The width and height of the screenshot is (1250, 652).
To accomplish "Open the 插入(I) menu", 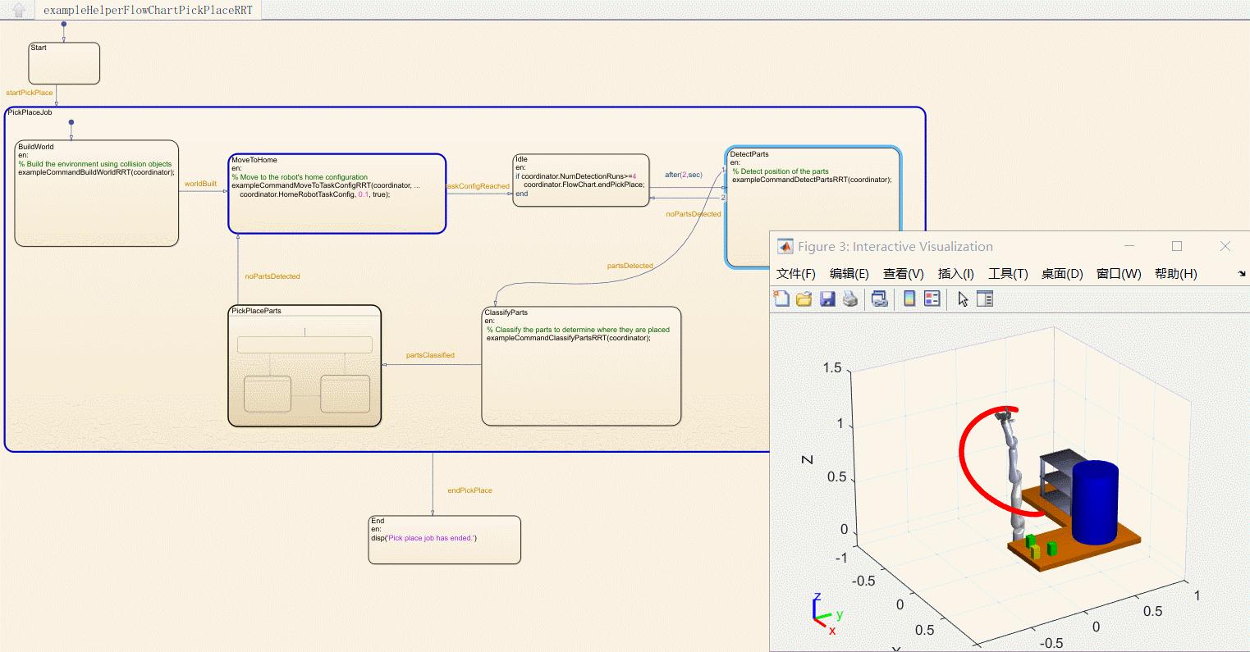I will click(x=955, y=273).
